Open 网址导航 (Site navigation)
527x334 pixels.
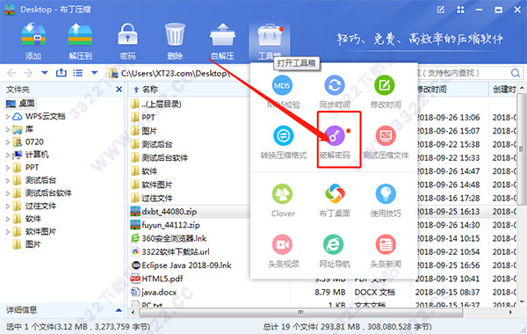(x=335, y=251)
